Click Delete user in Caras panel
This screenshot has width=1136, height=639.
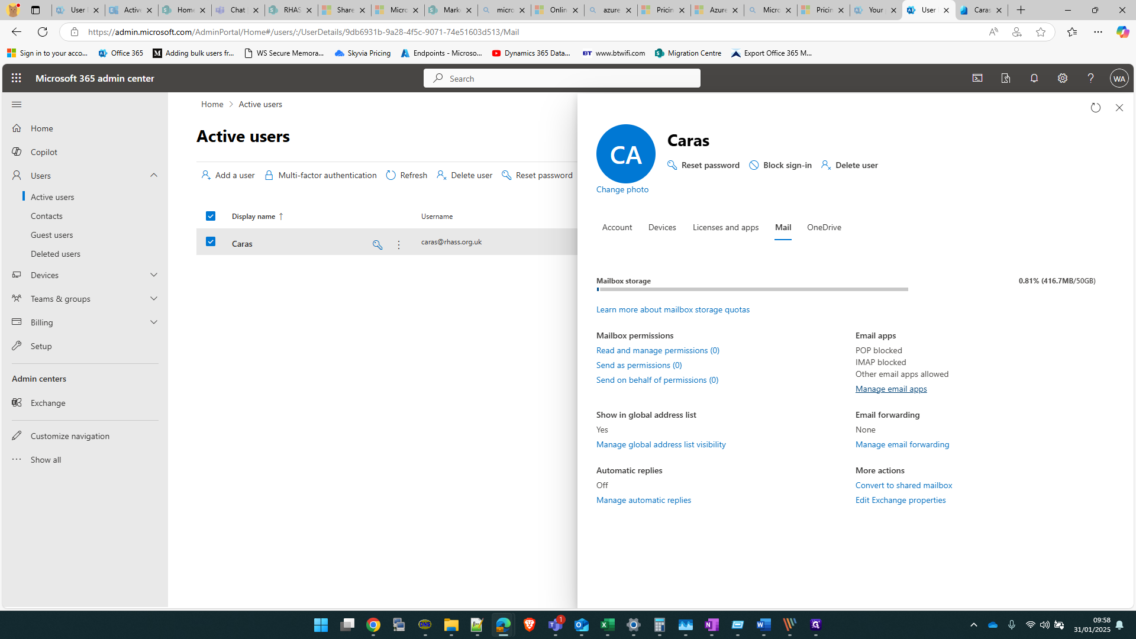pos(850,165)
